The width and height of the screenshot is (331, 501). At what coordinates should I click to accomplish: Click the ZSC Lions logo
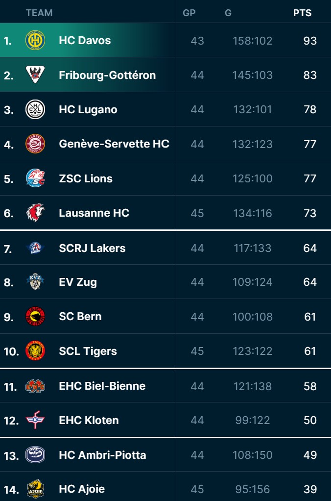pos(35,178)
